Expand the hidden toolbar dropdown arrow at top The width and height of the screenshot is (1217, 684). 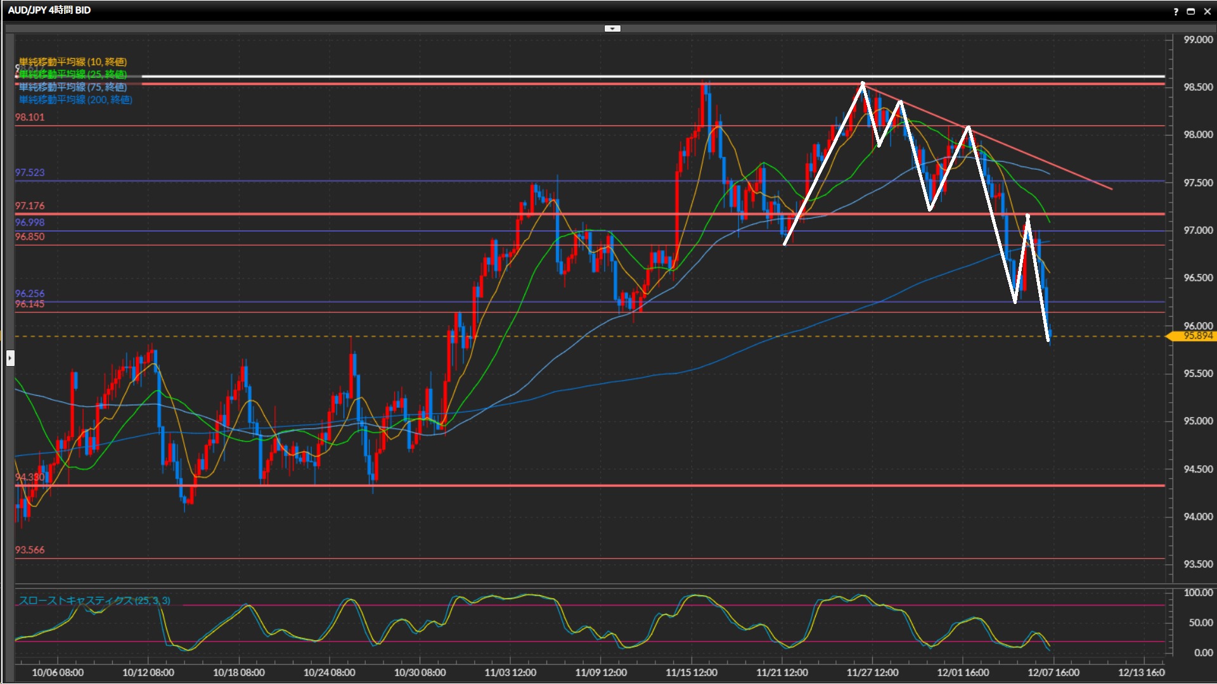[612, 28]
